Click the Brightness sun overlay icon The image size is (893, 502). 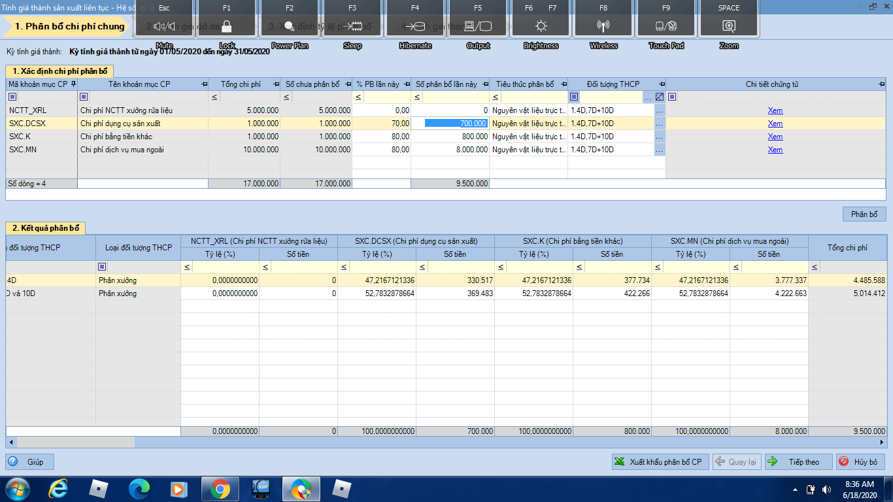click(541, 27)
